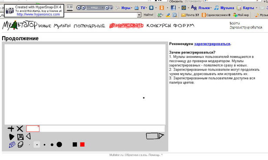The height and width of the screenshot is (160, 268).
Task: Pick the red color swatch
Action: [x=83, y=144]
